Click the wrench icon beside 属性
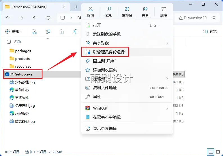The image size is (223, 156). point(88,97)
